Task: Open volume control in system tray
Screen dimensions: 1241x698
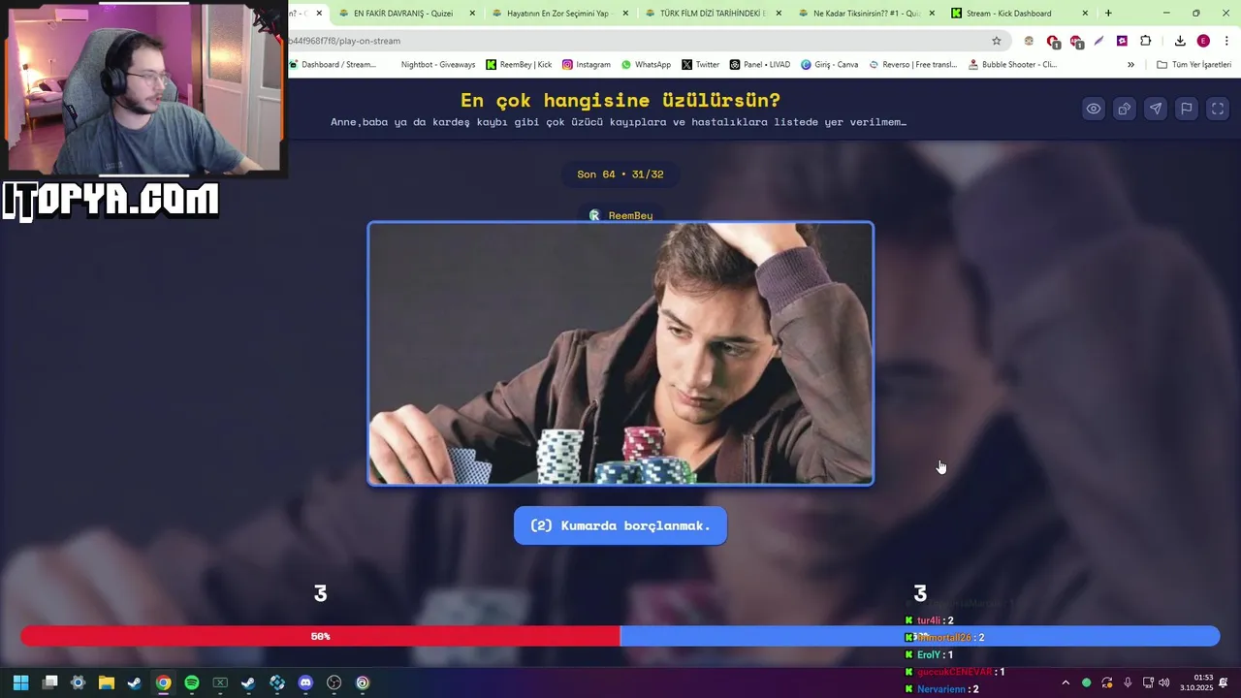Action: (1163, 682)
